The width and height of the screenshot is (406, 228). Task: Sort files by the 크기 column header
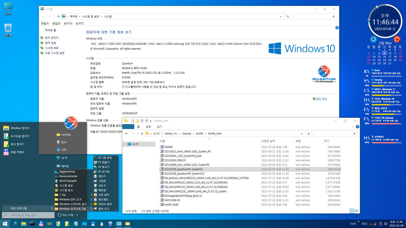point(332,141)
